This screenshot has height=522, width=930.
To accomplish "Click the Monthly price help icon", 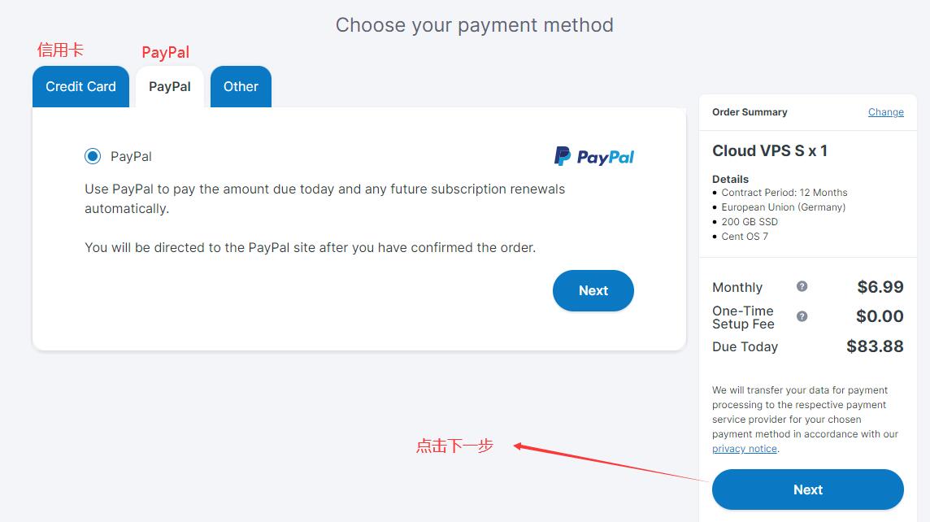I will (802, 286).
